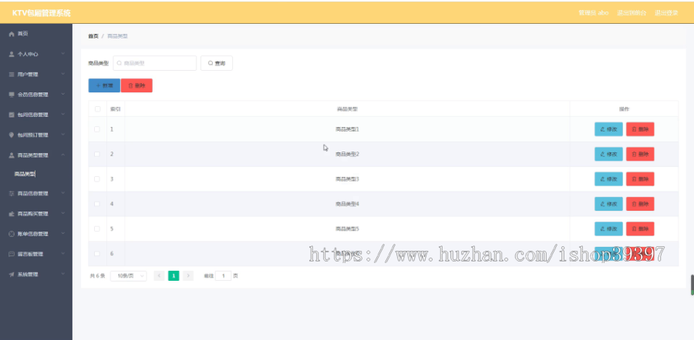Click the 商品类型2 table cell
694x340 pixels.
pos(348,154)
